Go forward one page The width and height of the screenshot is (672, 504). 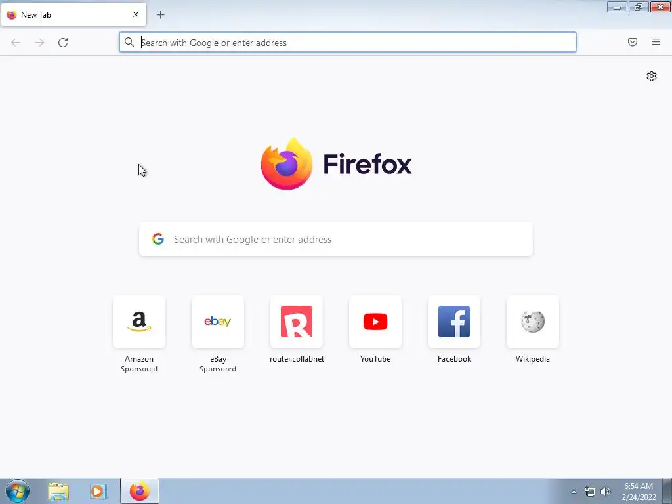[x=39, y=43]
